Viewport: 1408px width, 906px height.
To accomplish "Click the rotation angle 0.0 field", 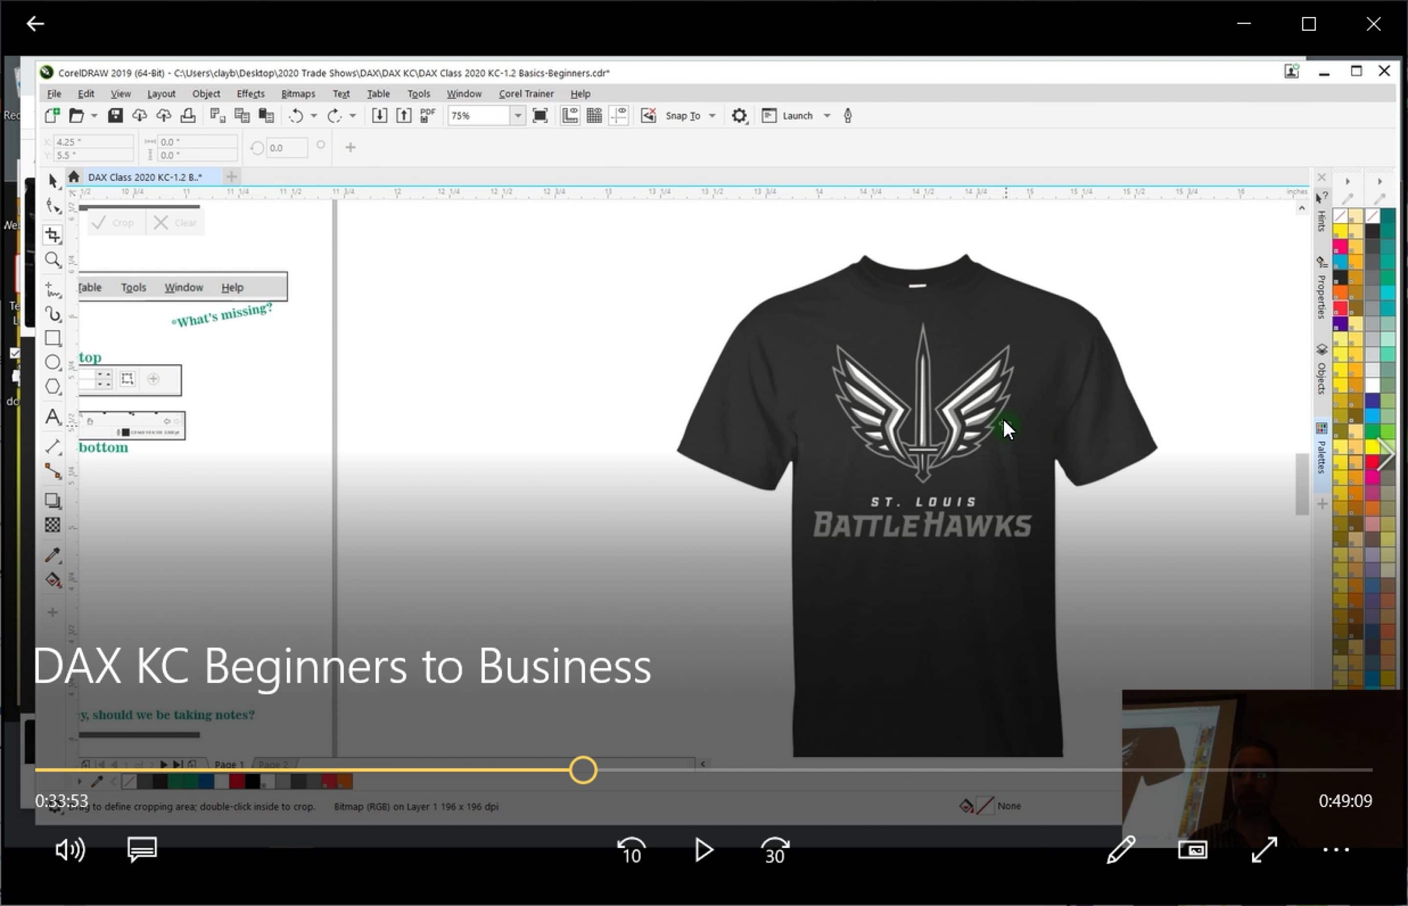I will point(287,148).
